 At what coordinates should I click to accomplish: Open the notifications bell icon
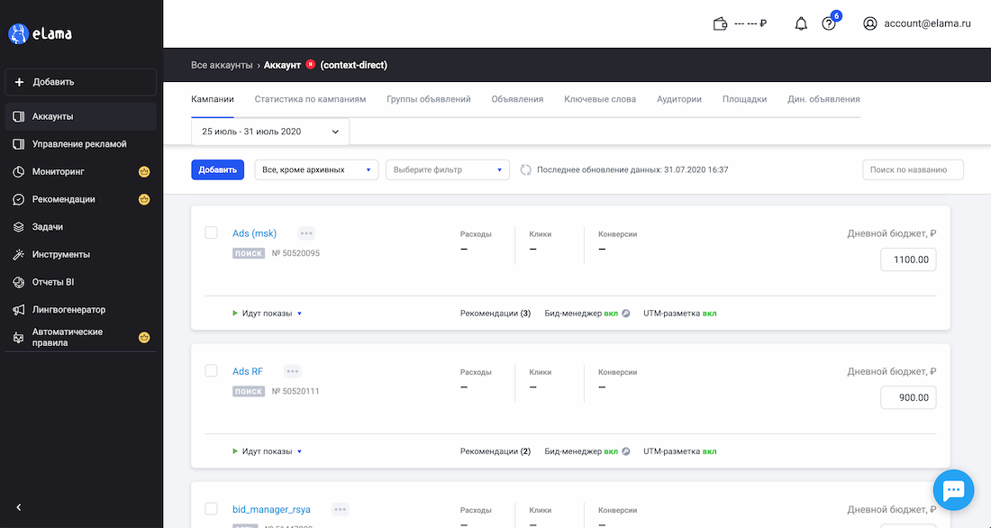[x=801, y=24]
